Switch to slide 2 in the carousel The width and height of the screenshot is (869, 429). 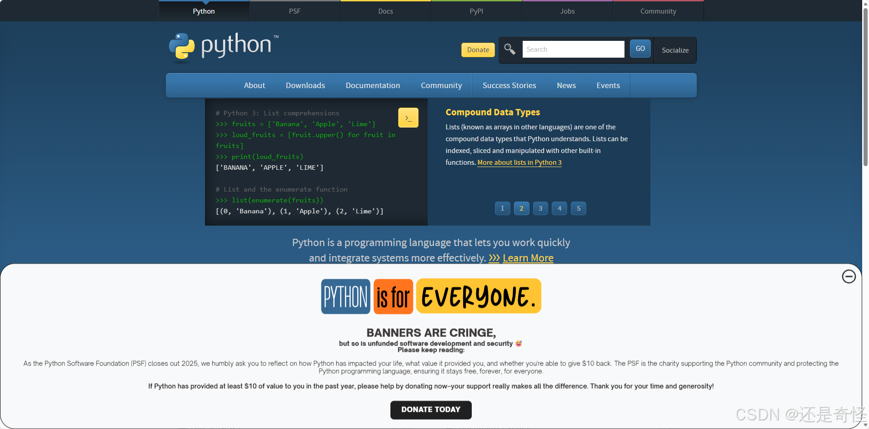coord(521,208)
